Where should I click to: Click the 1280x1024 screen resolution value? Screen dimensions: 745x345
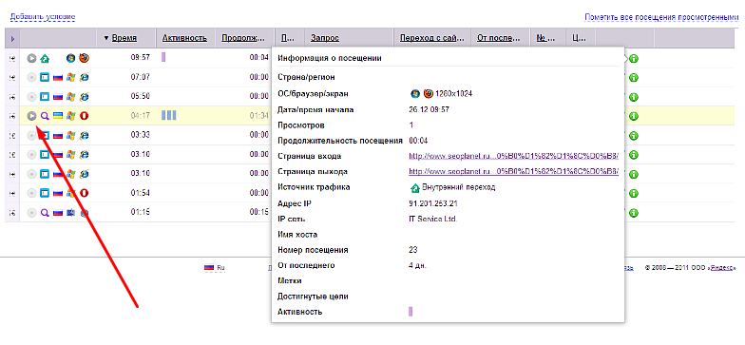[x=454, y=94]
